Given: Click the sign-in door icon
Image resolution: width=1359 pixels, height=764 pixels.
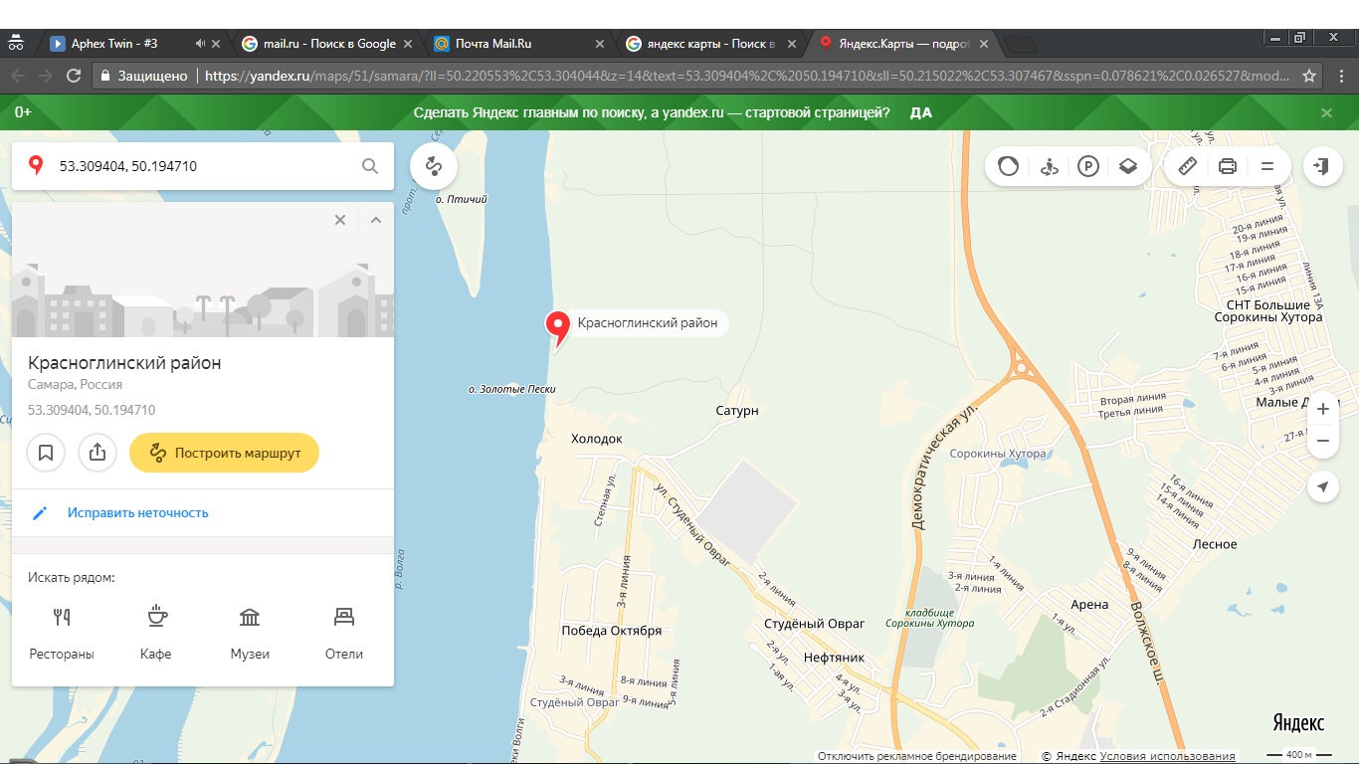Looking at the screenshot, I should tap(1322, 166).
